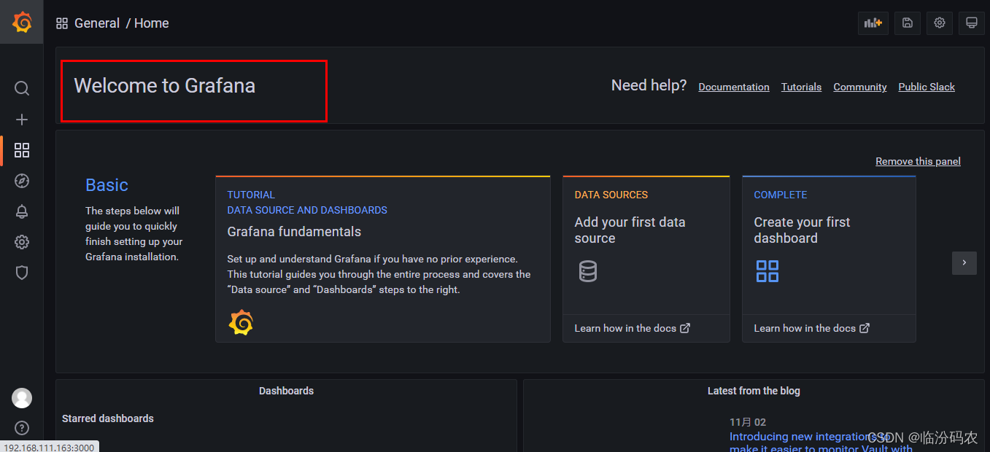Open the Server Admin shield icon
Viewport: 990px width, 452px height.
pos(22,273)
